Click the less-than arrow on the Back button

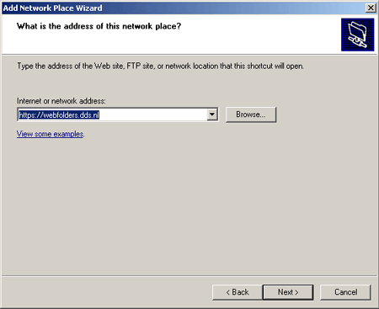(228, 292)
